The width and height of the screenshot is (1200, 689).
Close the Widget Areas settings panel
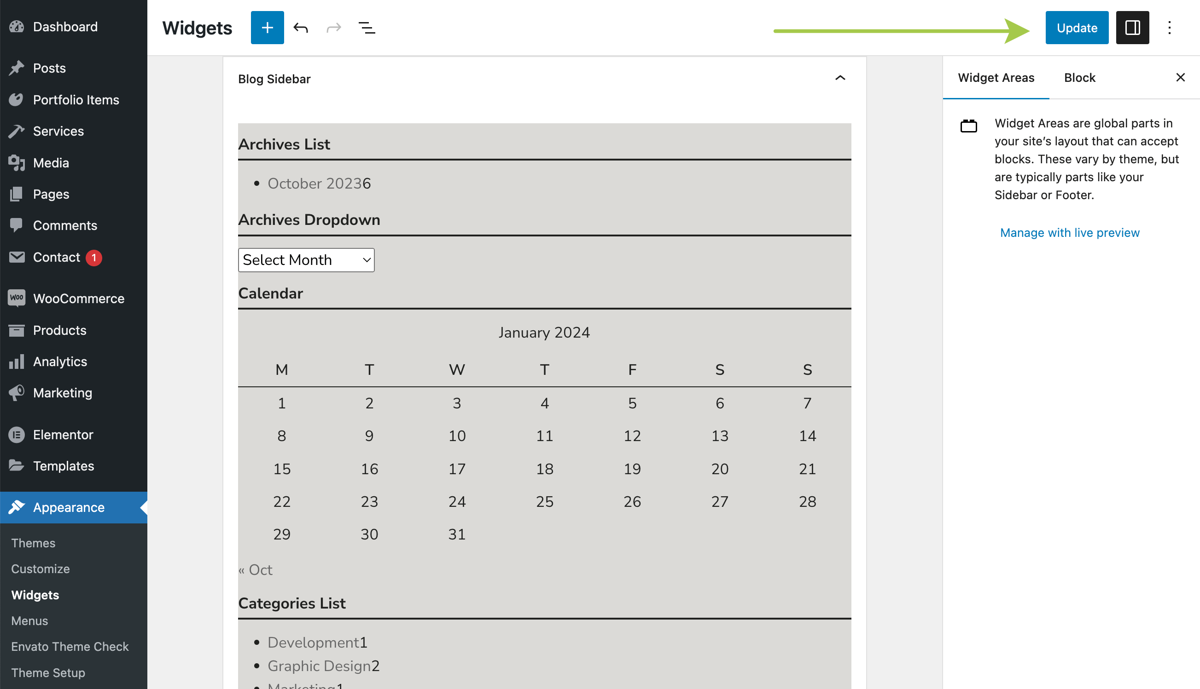click(x=1180, y=77)
